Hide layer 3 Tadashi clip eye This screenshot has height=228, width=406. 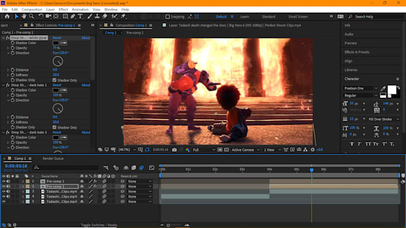[4, 192]
